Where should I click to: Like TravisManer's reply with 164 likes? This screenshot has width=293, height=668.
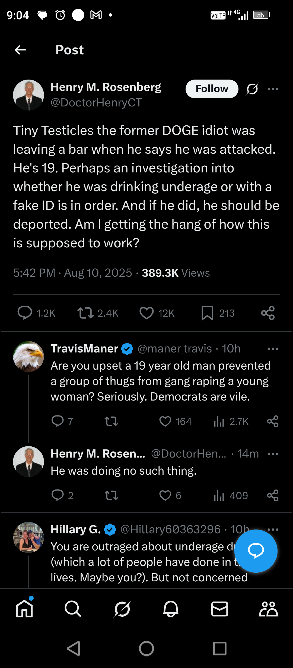coord(165,421)
